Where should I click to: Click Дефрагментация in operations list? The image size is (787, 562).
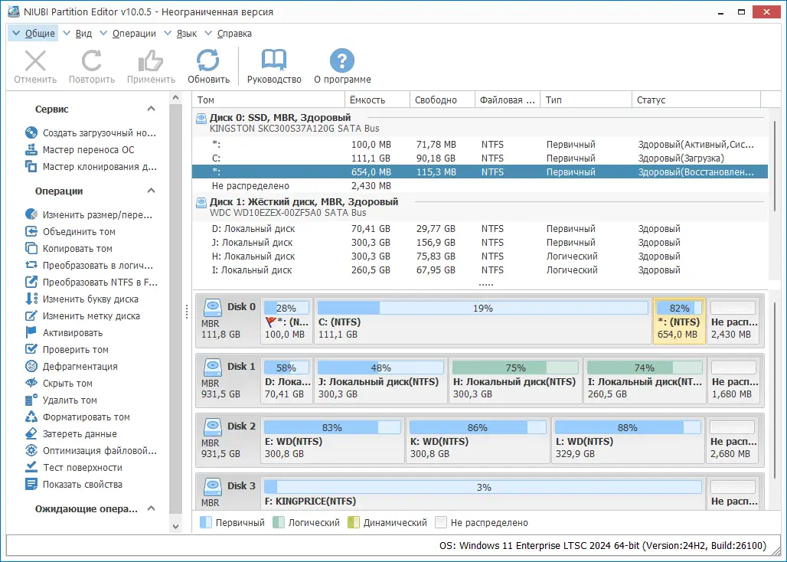coord(80,367)
